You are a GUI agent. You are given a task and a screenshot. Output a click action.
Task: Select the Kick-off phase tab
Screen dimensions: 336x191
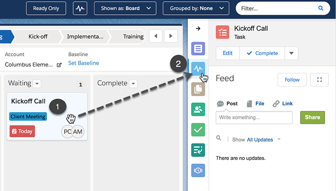(38, 37)
